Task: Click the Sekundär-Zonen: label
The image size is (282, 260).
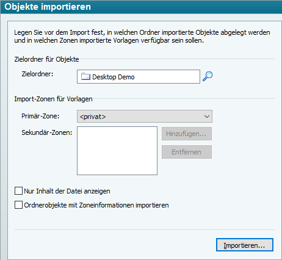Action: 47,132
